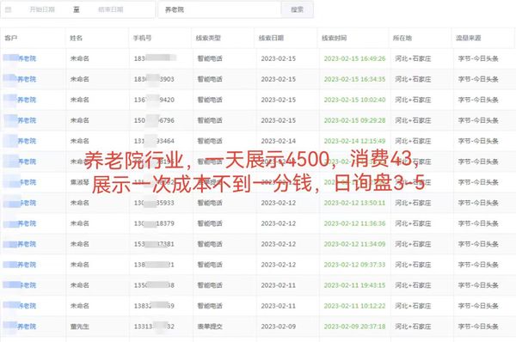
Task: Select phone number ending in 9420
Action: pyautogui.click(x=154, y=100)
